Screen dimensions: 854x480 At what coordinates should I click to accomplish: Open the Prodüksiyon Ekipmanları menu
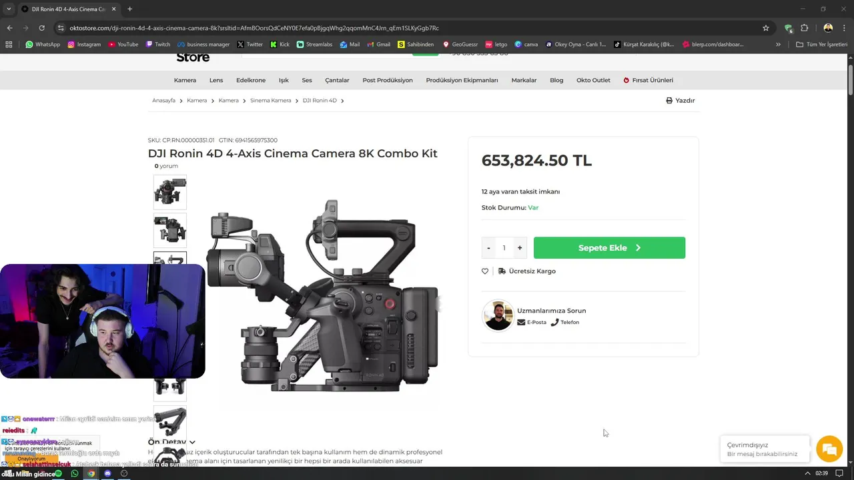tap(462, 80)
